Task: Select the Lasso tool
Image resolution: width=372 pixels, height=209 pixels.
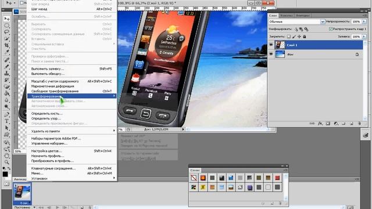Action: [6, 32]
